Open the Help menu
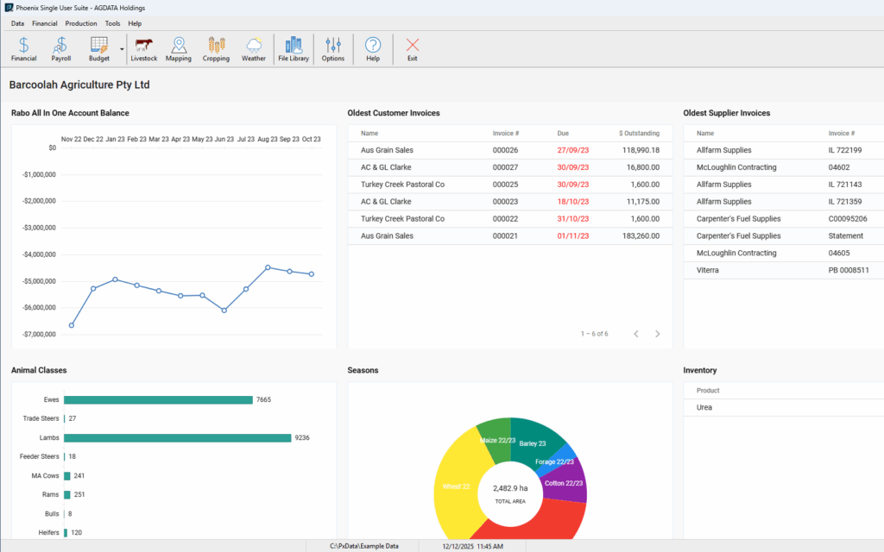Screen dimensions: 884x552 click(135, 23)
